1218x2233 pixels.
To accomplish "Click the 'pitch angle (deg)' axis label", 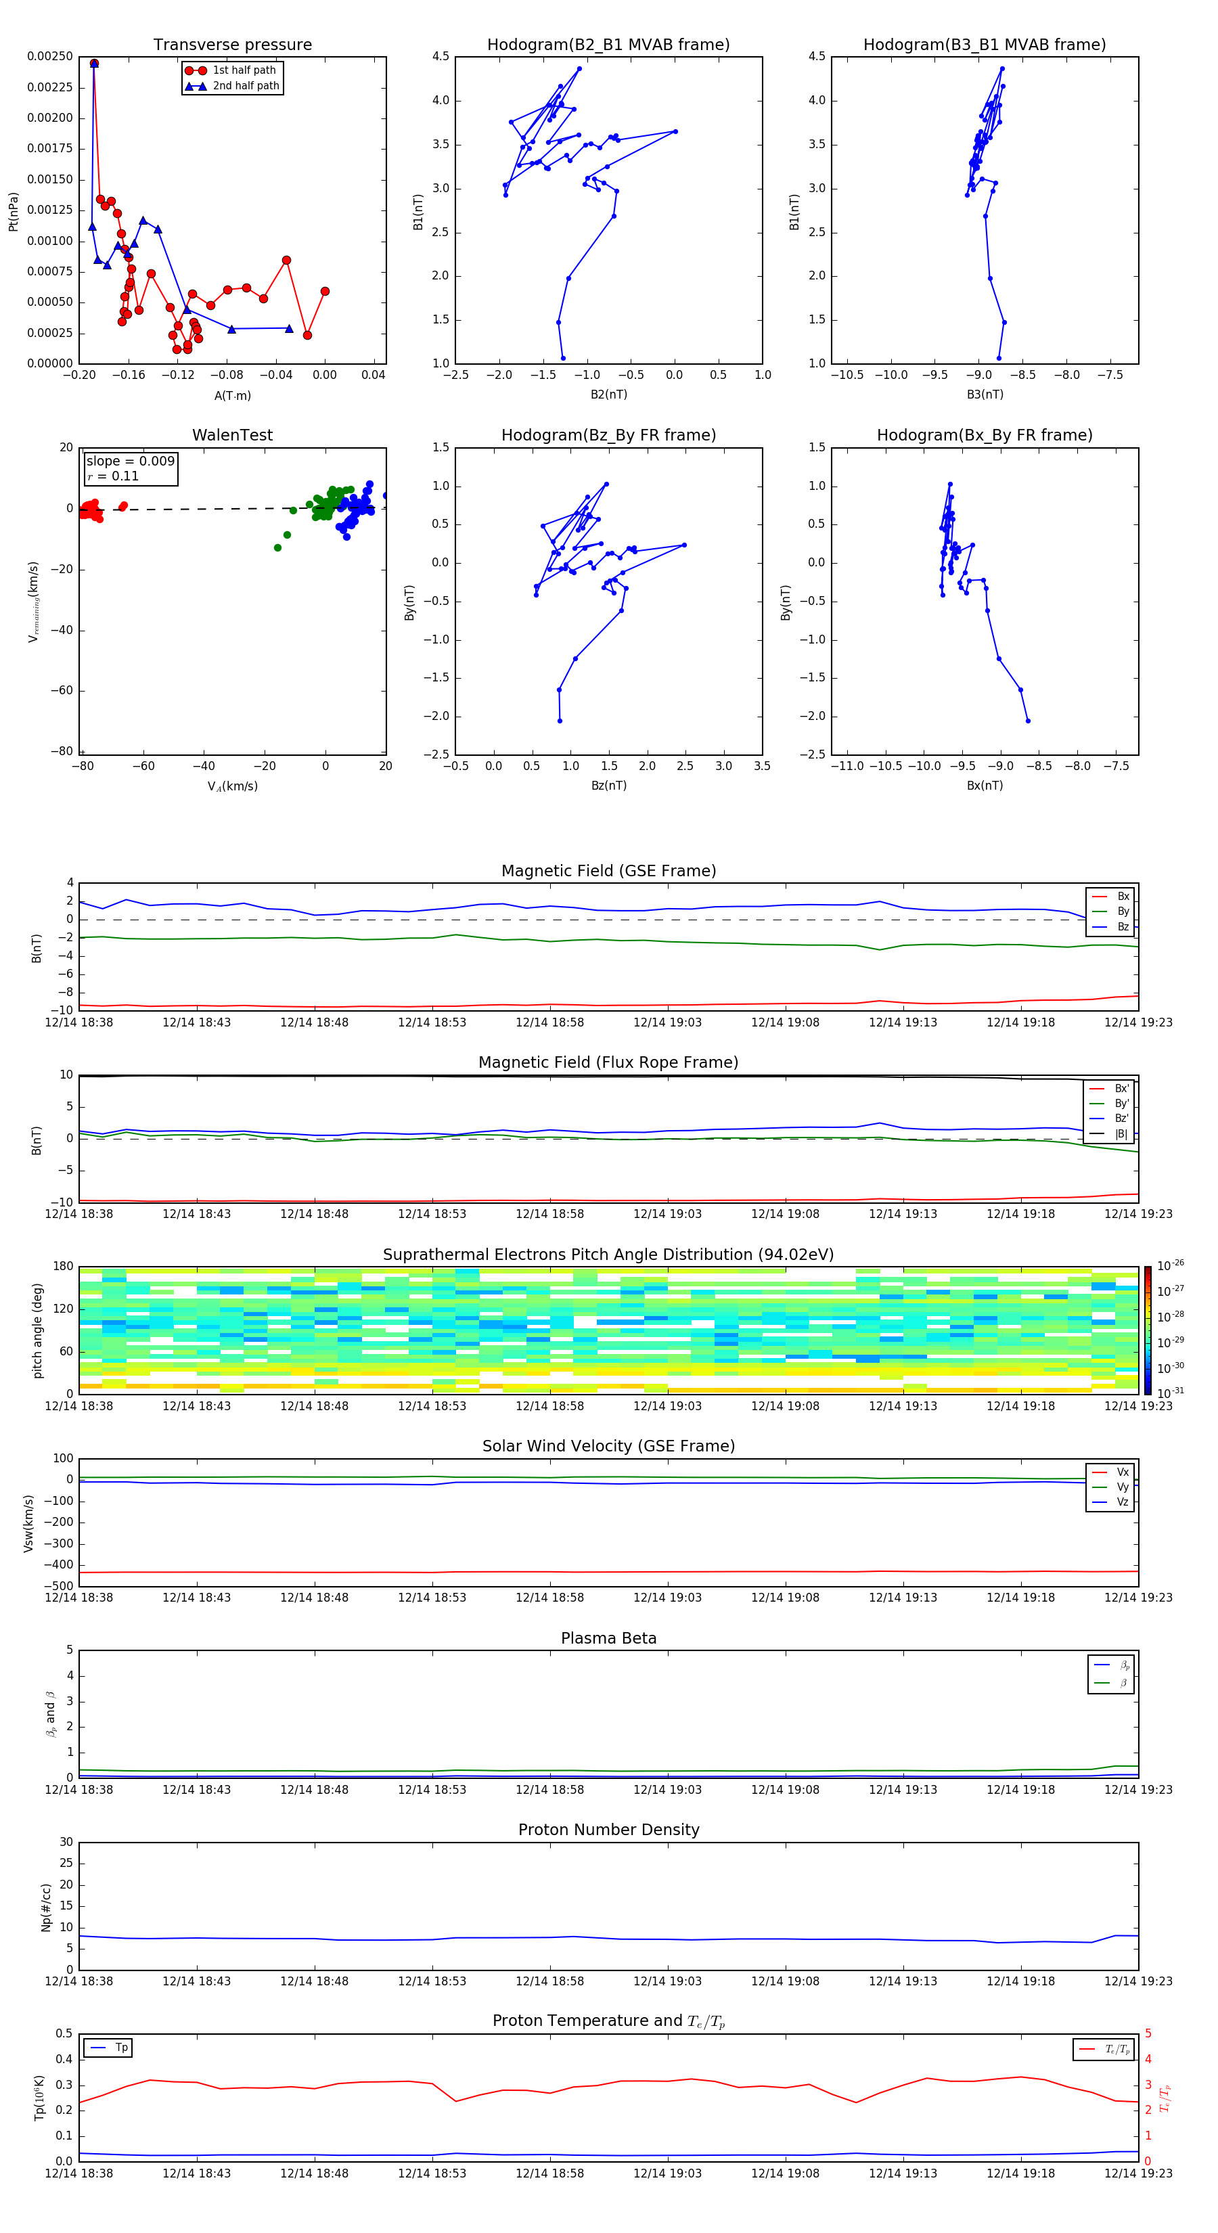I will (x=37, y=1330).
